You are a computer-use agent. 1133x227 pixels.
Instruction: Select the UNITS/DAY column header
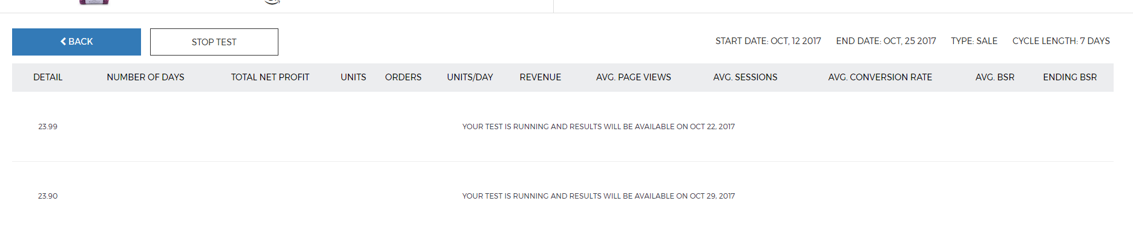point(470,77)
